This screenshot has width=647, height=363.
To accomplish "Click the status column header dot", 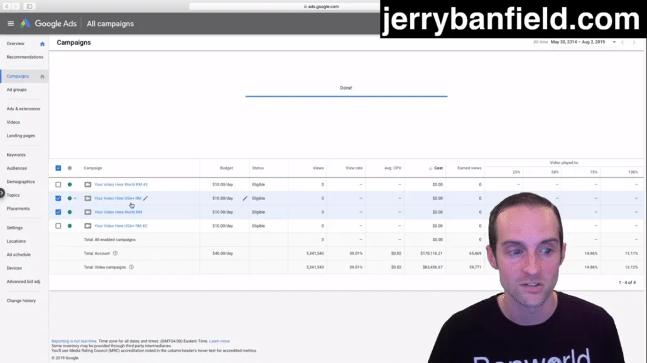I will 70,168.
